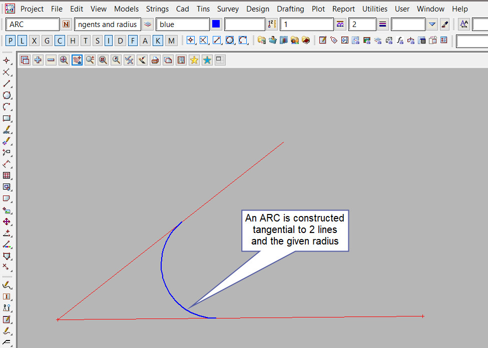The height and width of the screenshot is (348, 488).
Task: Choose the 'abc' text creation tool
Action: (7, 130)
